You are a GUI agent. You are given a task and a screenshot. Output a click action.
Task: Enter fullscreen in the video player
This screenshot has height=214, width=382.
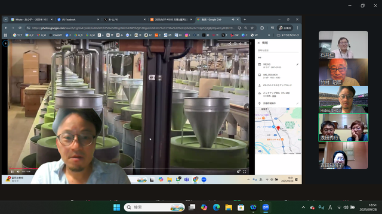[244, 172]
